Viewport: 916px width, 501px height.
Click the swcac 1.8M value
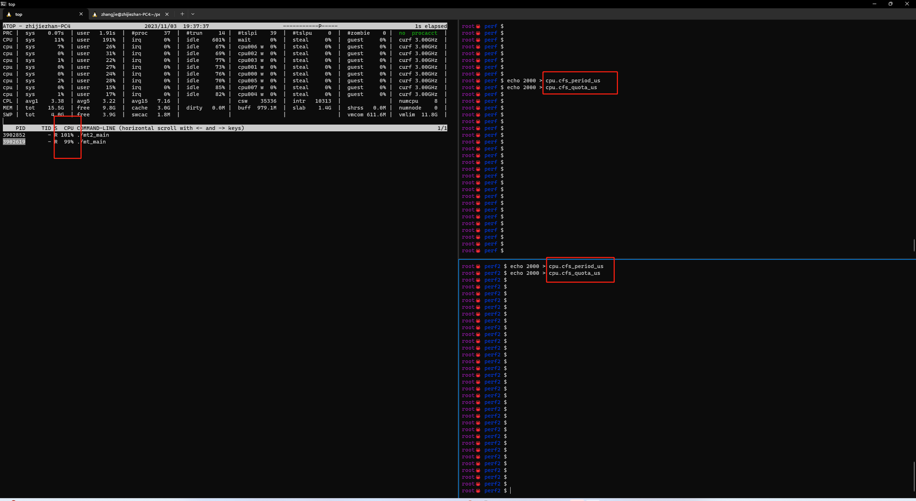[151, 115]
